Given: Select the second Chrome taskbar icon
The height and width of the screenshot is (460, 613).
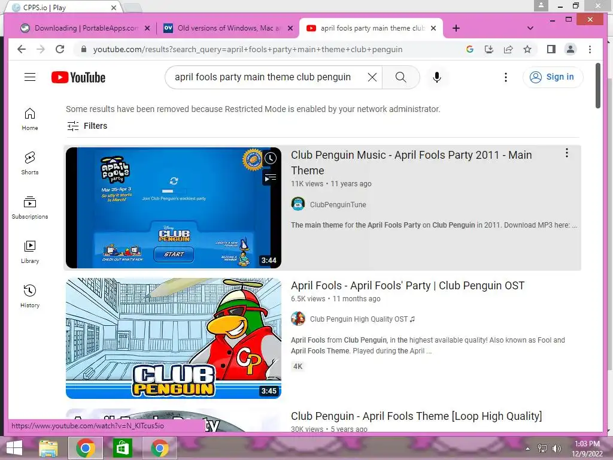Looking at the screenshot, I should point(159,448).
